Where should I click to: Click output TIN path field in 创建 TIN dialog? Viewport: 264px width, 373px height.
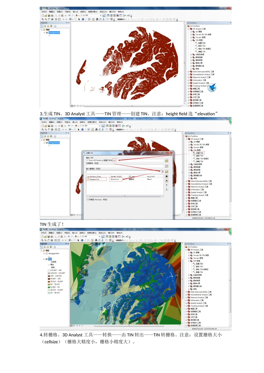[x=125, y=160]
